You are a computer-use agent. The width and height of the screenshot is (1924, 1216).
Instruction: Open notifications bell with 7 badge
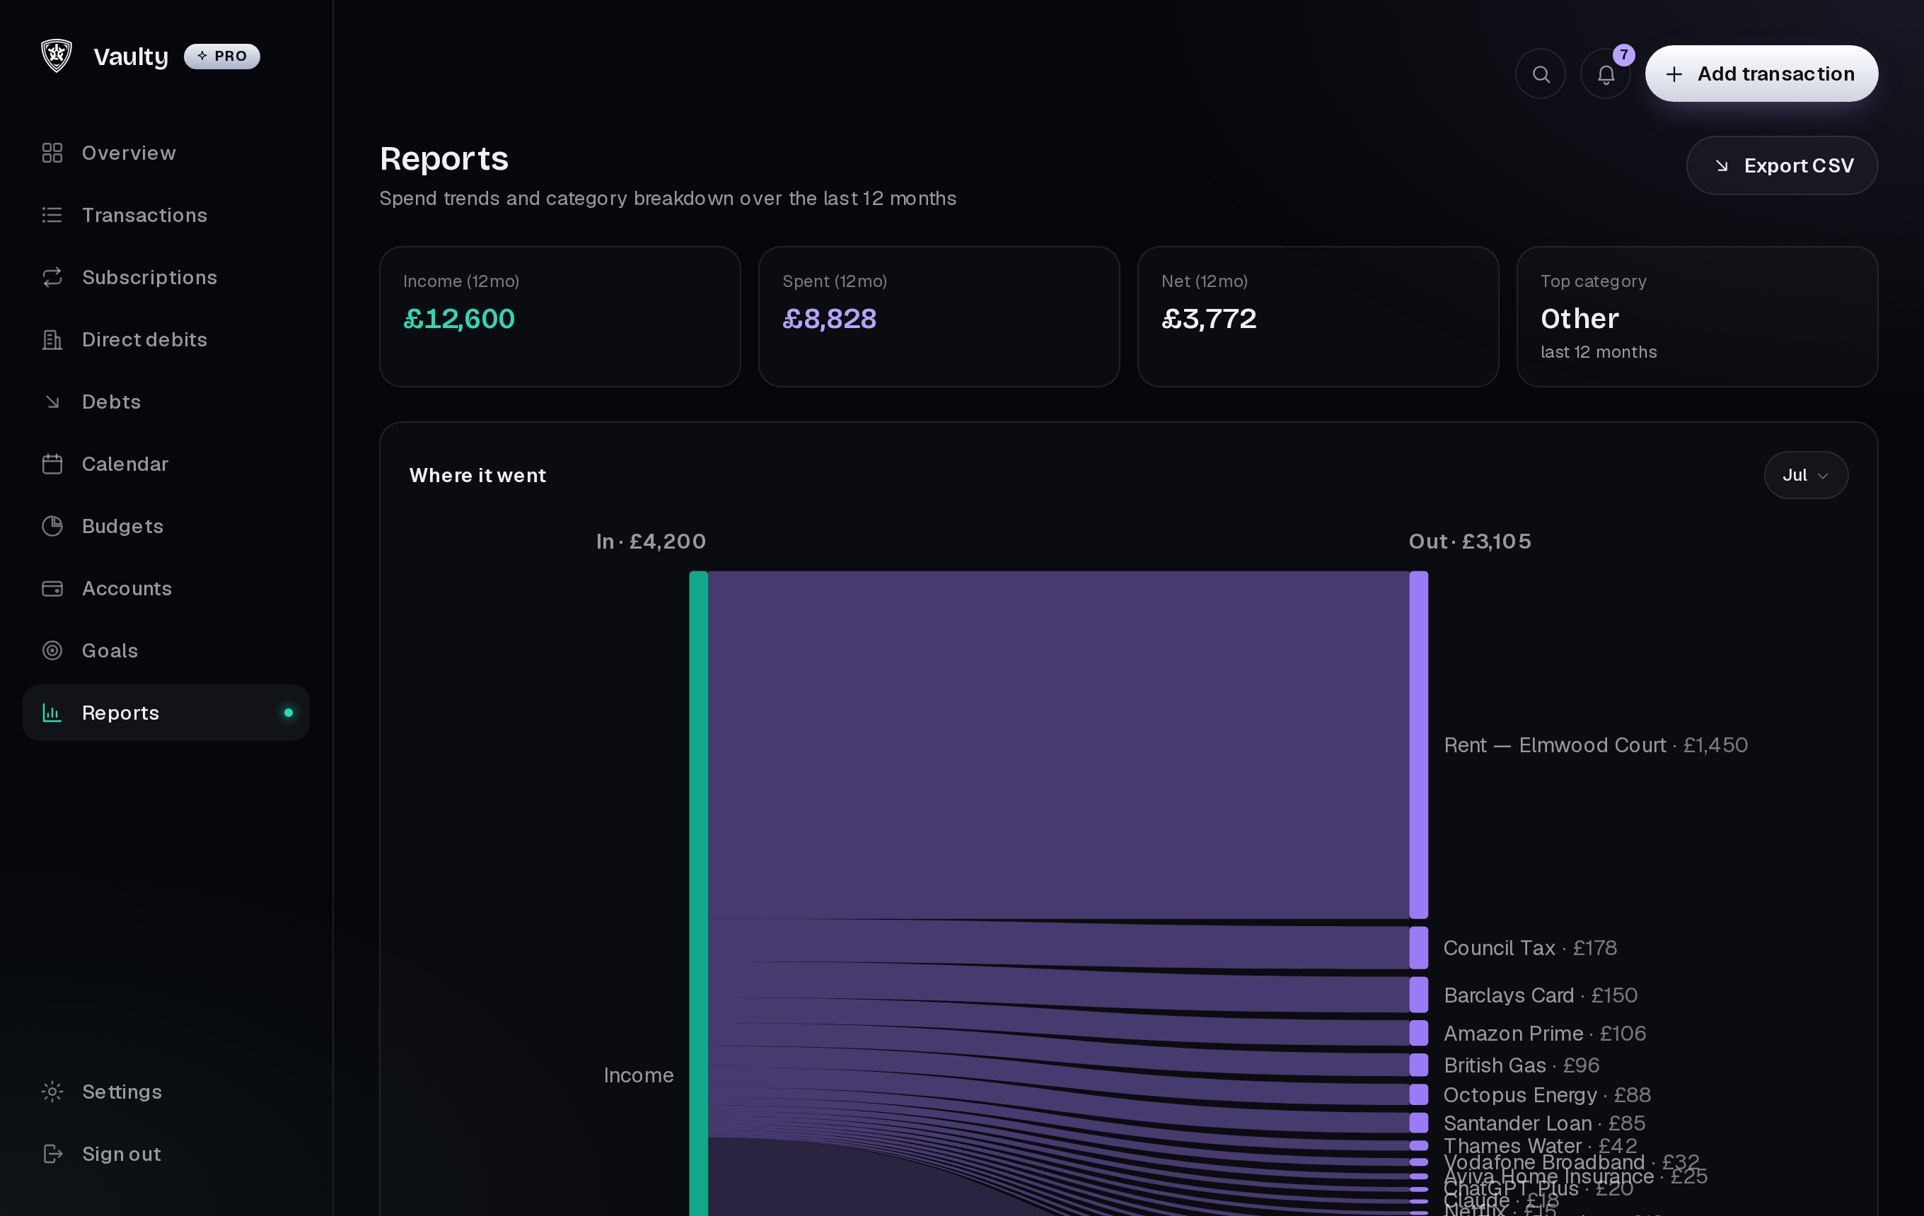coord(1606,74)
